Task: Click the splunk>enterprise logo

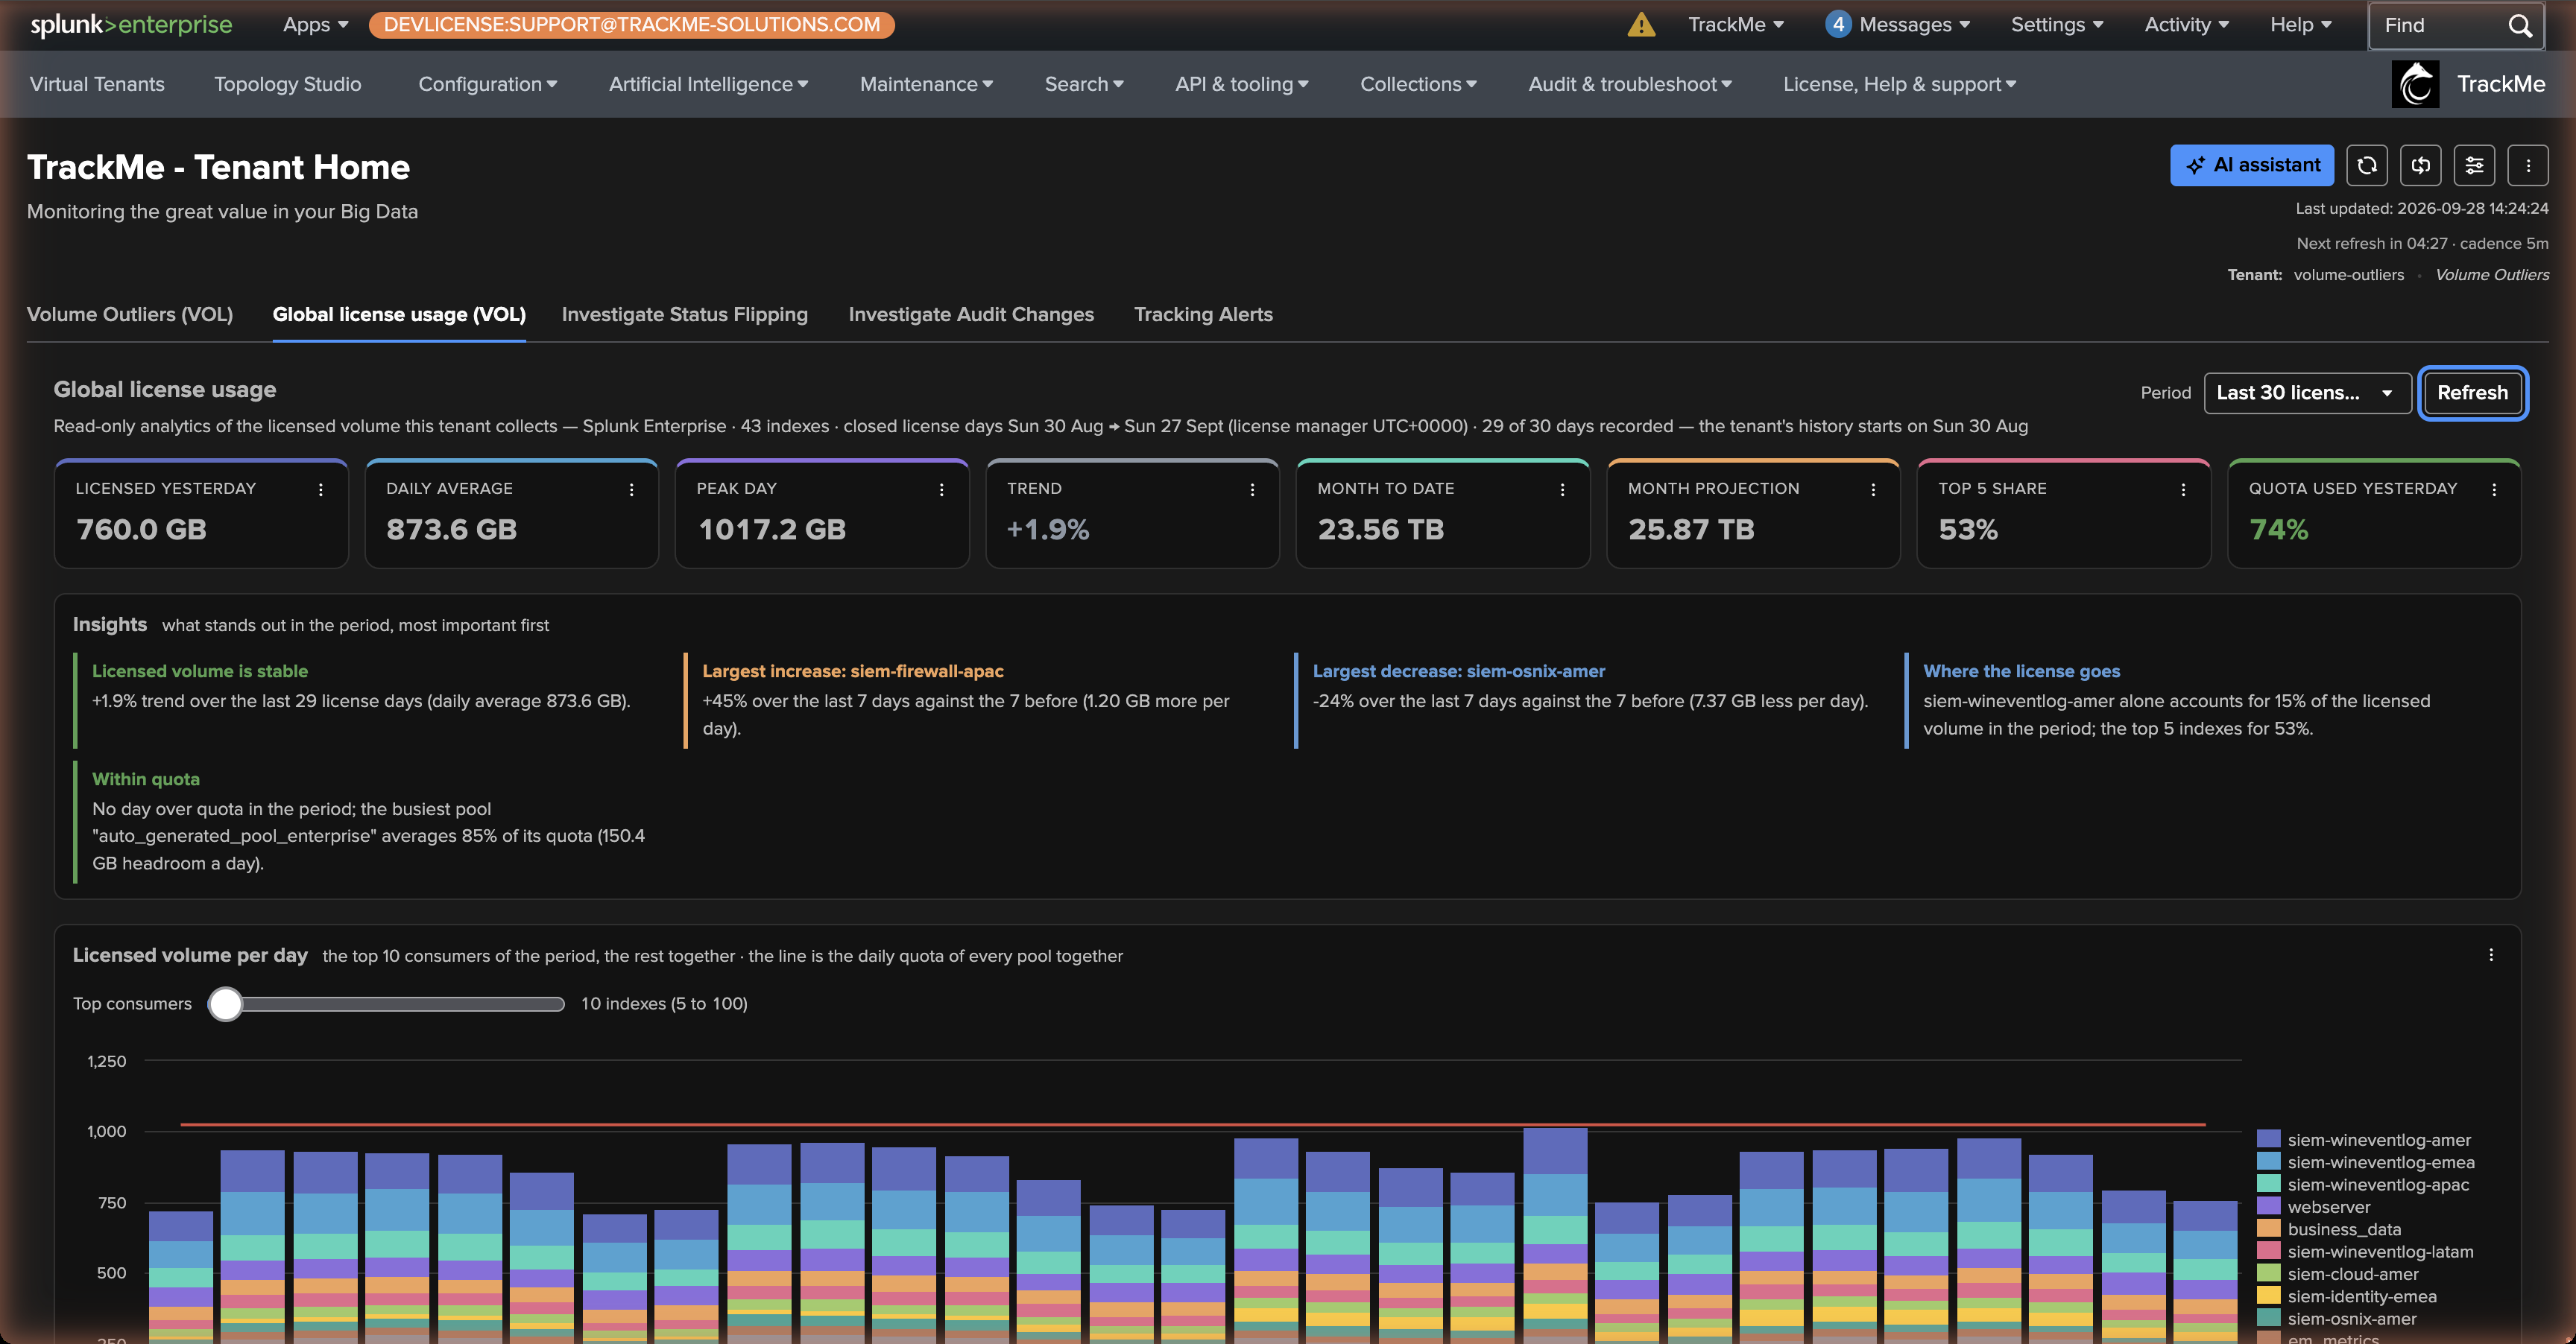Action: [131, 25]
